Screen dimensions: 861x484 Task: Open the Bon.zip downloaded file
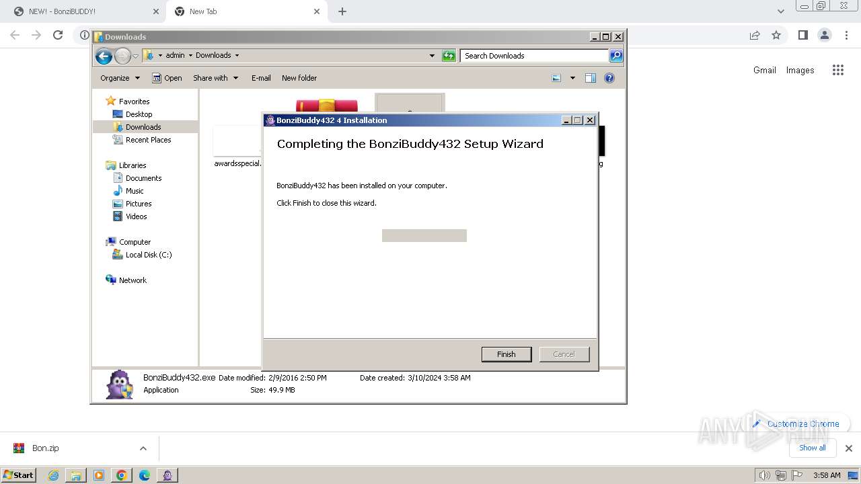click(46, 448)
